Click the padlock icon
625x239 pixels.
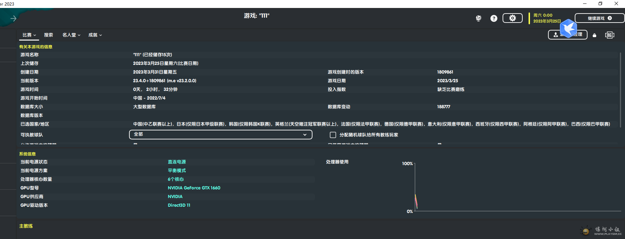tap(594, 35)
